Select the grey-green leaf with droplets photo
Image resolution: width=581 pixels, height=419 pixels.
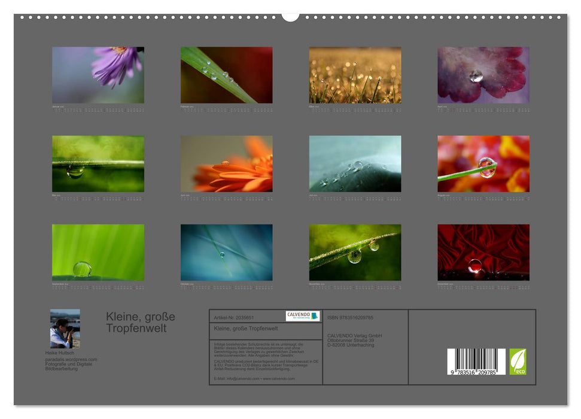[x=355, y=163]
